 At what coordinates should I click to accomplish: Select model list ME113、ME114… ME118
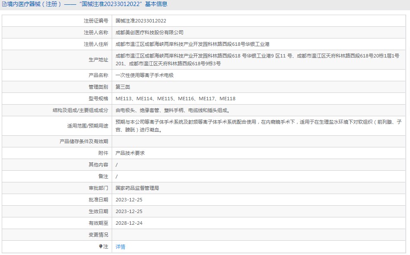(175, 99)
